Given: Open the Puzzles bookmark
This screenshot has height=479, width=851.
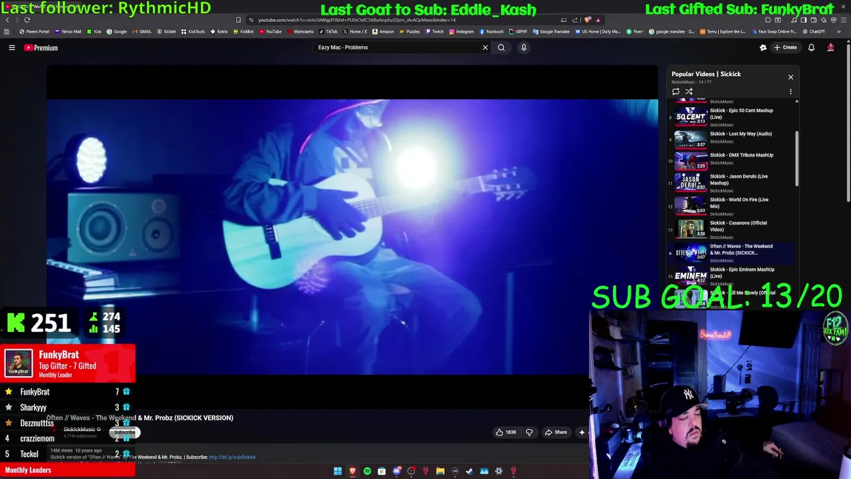Looking at the screenshot, I should point(410,31).
